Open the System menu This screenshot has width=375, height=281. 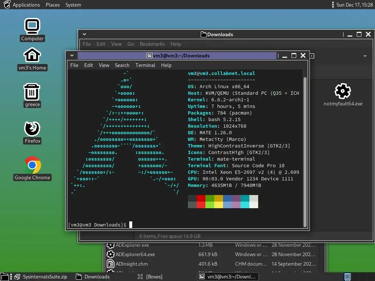pos(73,5)
